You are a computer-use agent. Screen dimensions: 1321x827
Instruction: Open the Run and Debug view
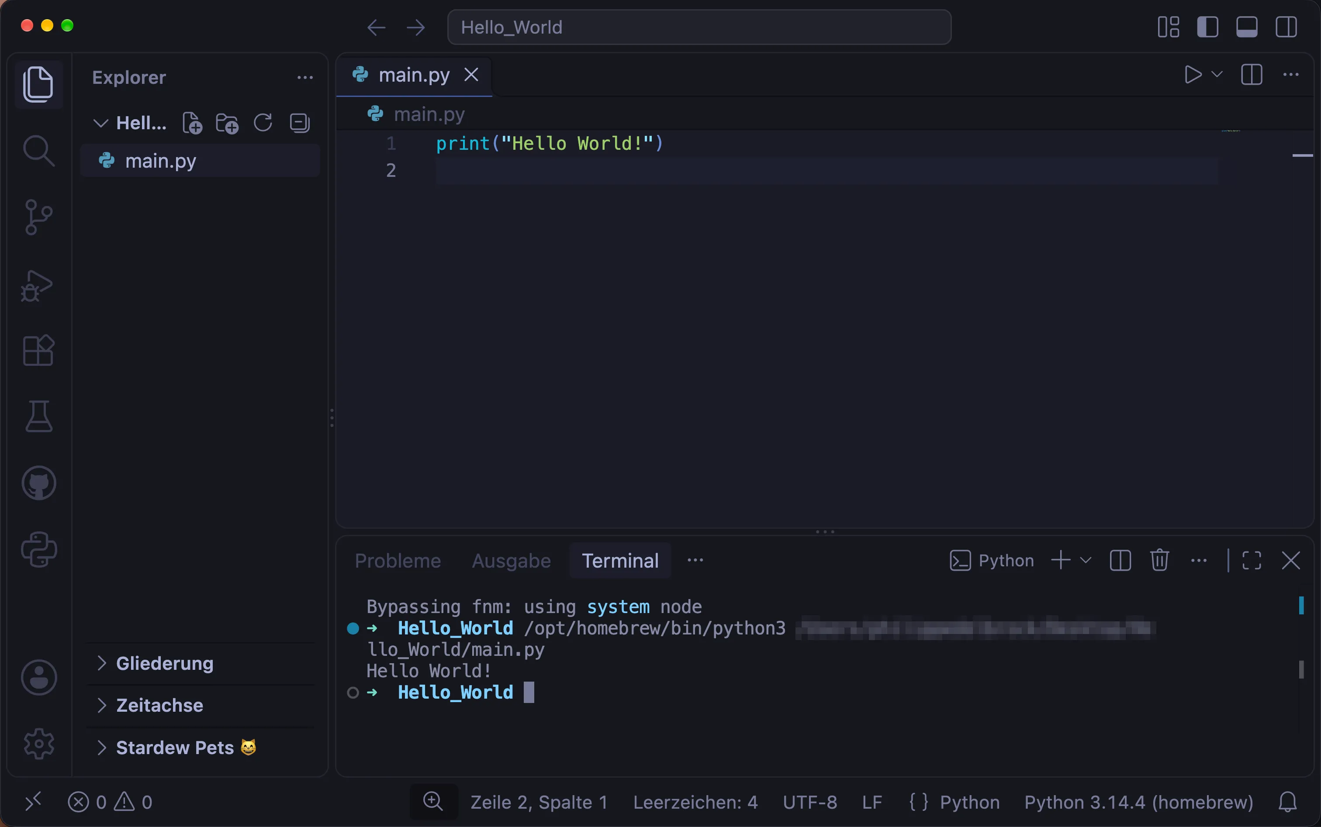click(37, 286)
